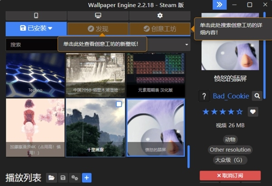Viewport: 272px width, 186px height.
Task: Select the 十里画廊 wallpaper thumbnail
Action: point(95,128)
